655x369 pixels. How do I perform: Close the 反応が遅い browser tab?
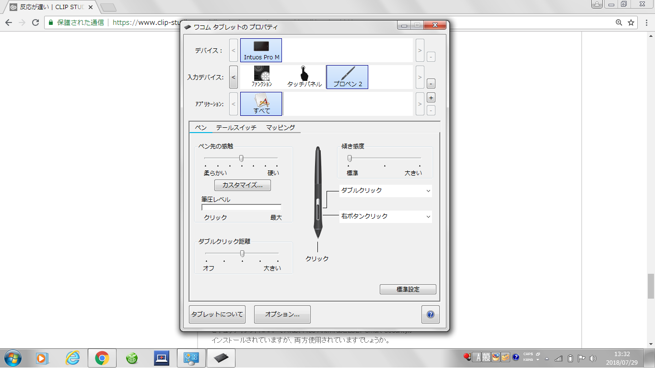click(x=91, y=7)
